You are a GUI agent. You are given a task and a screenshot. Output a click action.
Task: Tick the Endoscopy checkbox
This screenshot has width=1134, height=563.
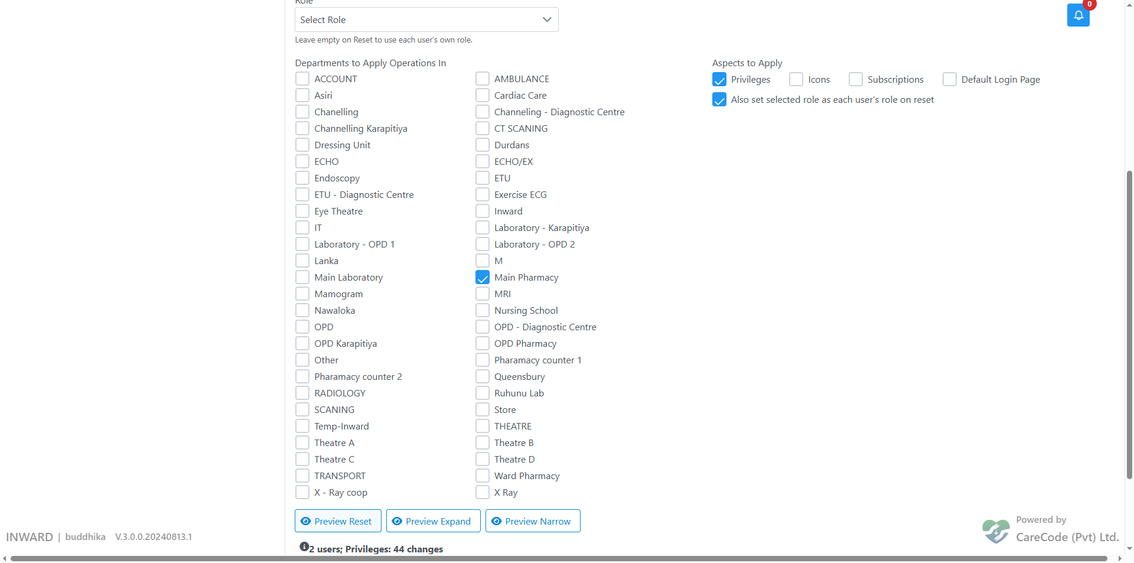point(302,178)
